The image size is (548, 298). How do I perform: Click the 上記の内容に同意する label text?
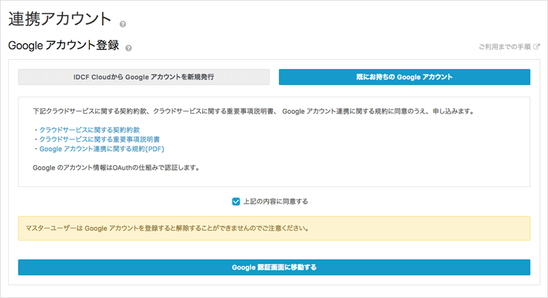[275, 201]
